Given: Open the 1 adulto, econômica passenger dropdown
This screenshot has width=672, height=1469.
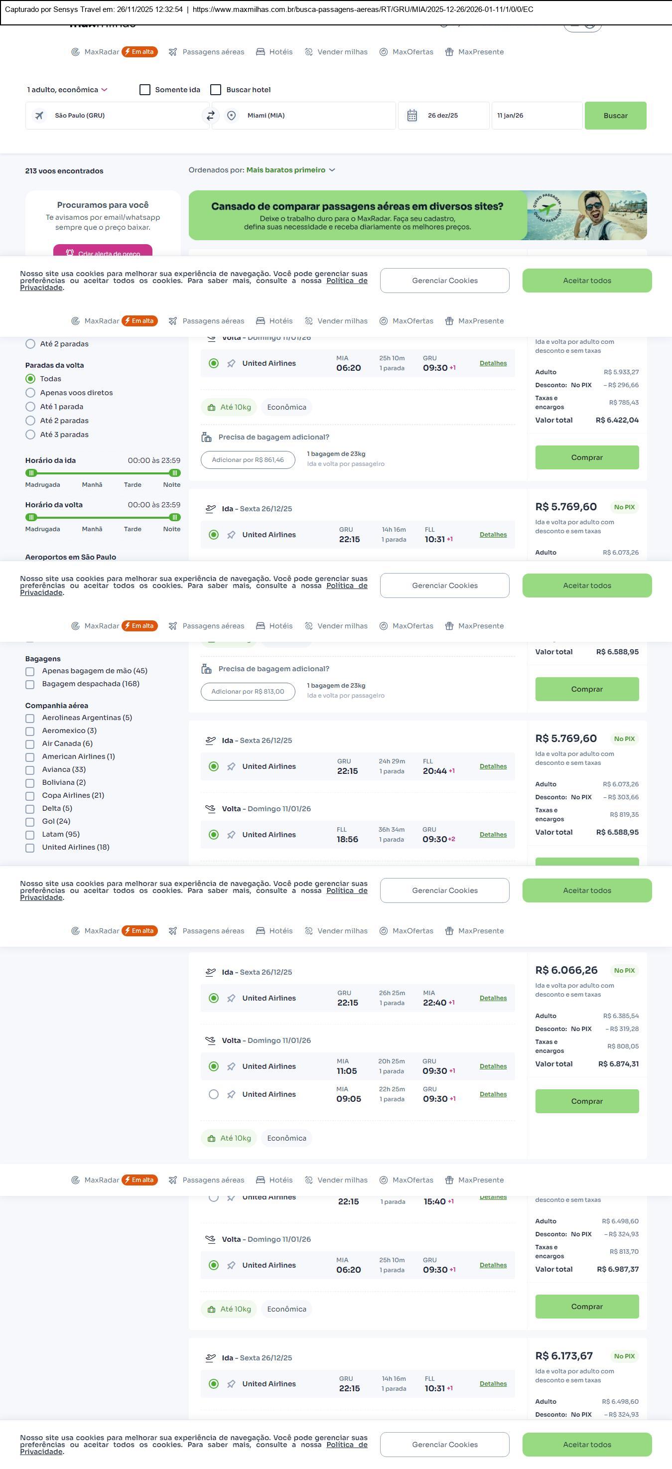Looking at the screenshot, I should pyautogui.click(x=67, y=90).
